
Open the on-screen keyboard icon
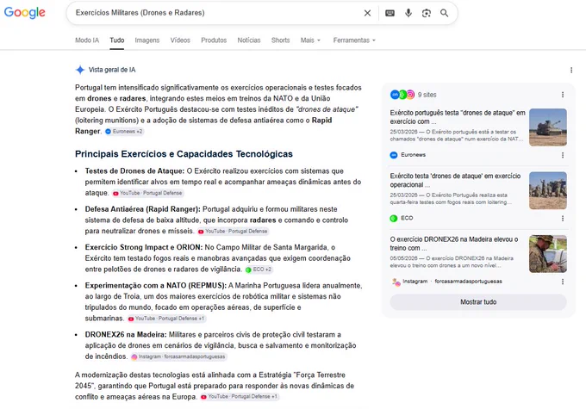(x=390, y=13)
